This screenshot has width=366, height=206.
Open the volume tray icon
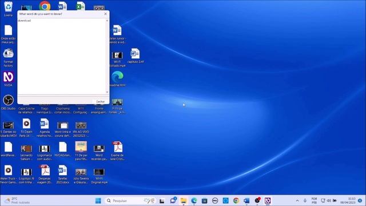[x=329, y=201]
